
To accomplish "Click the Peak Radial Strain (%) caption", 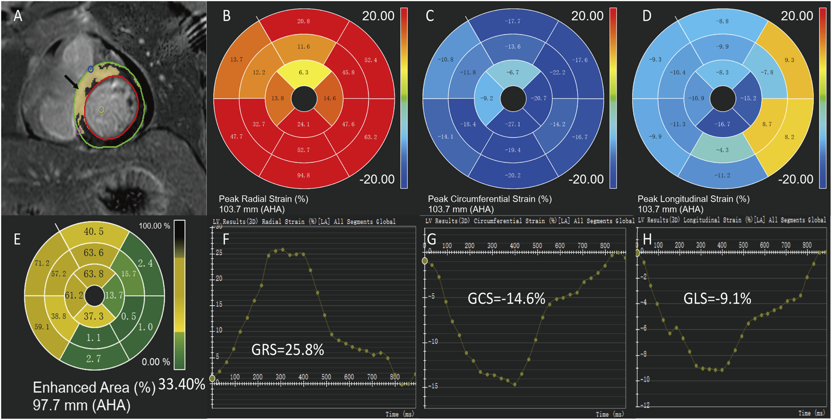I will pos(263,199).
